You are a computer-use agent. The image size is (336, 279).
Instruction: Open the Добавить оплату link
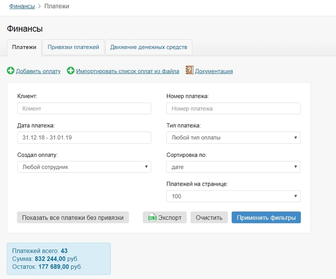(38, 71)
